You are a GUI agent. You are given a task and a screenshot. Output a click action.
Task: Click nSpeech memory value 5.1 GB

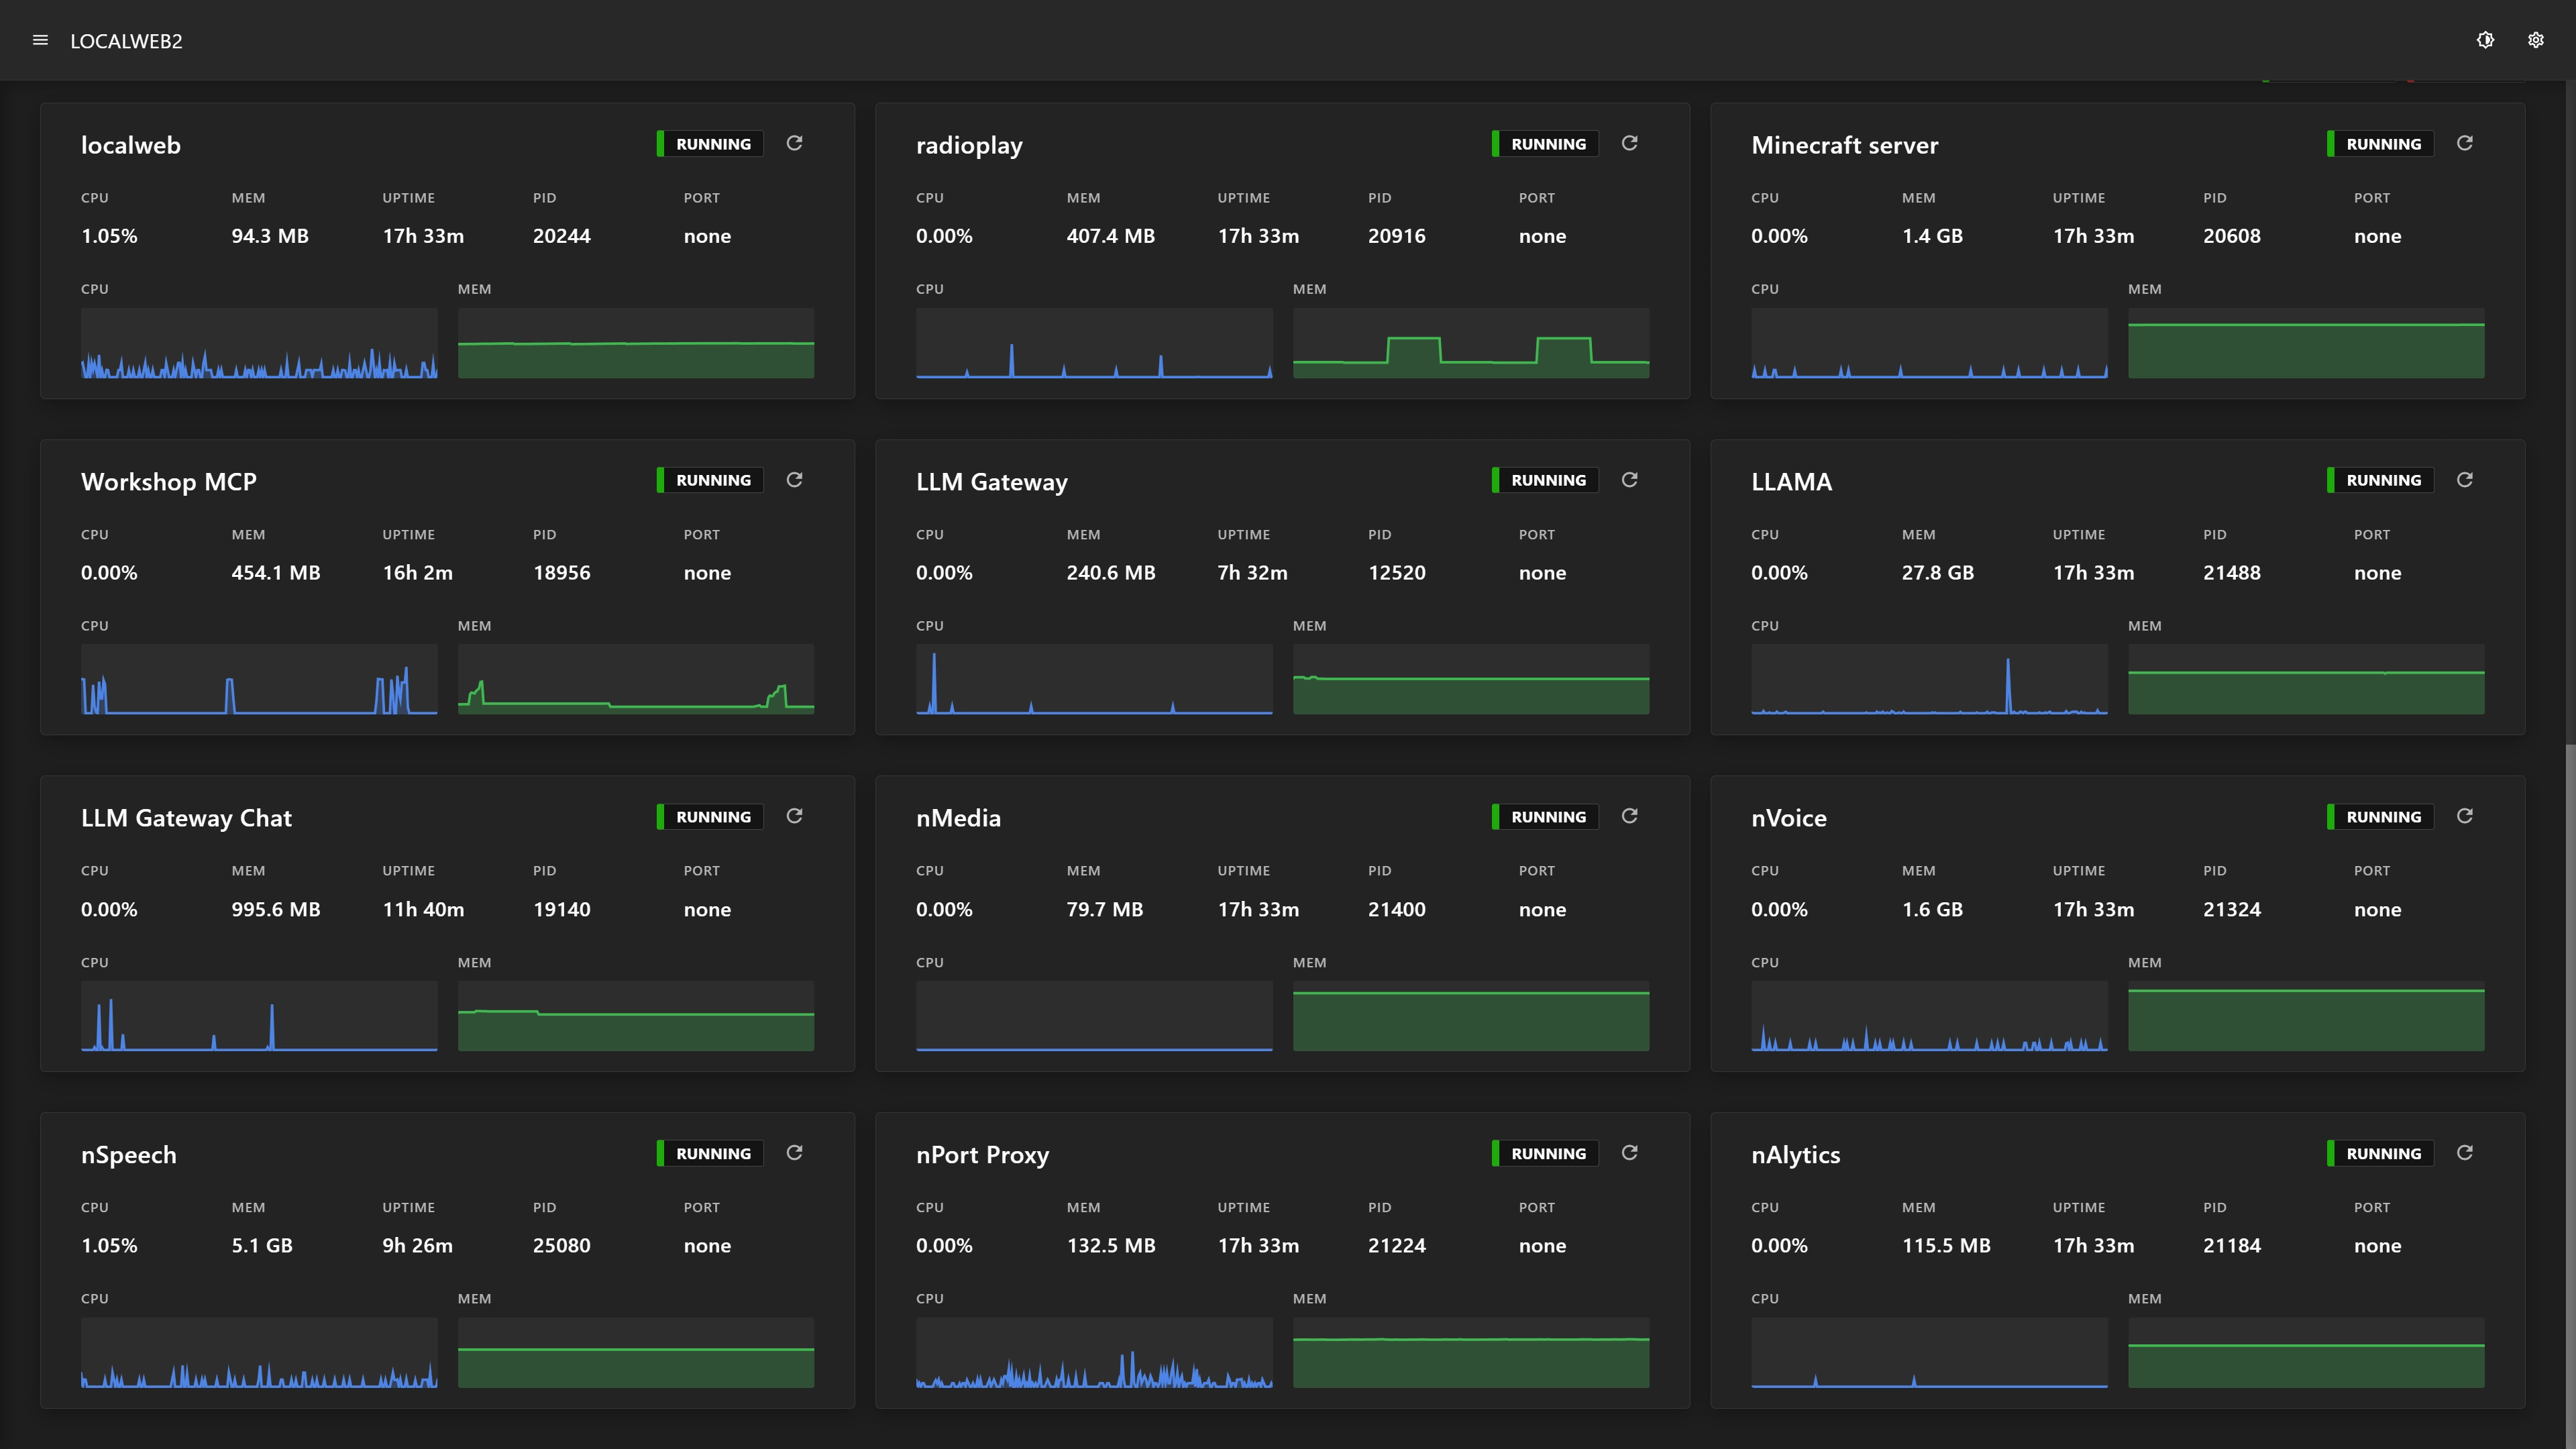click(x=262, y=1246)
